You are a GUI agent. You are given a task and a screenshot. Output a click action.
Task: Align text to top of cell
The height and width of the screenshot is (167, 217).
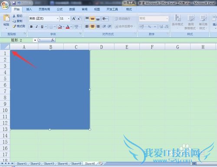tap(87, 19)
